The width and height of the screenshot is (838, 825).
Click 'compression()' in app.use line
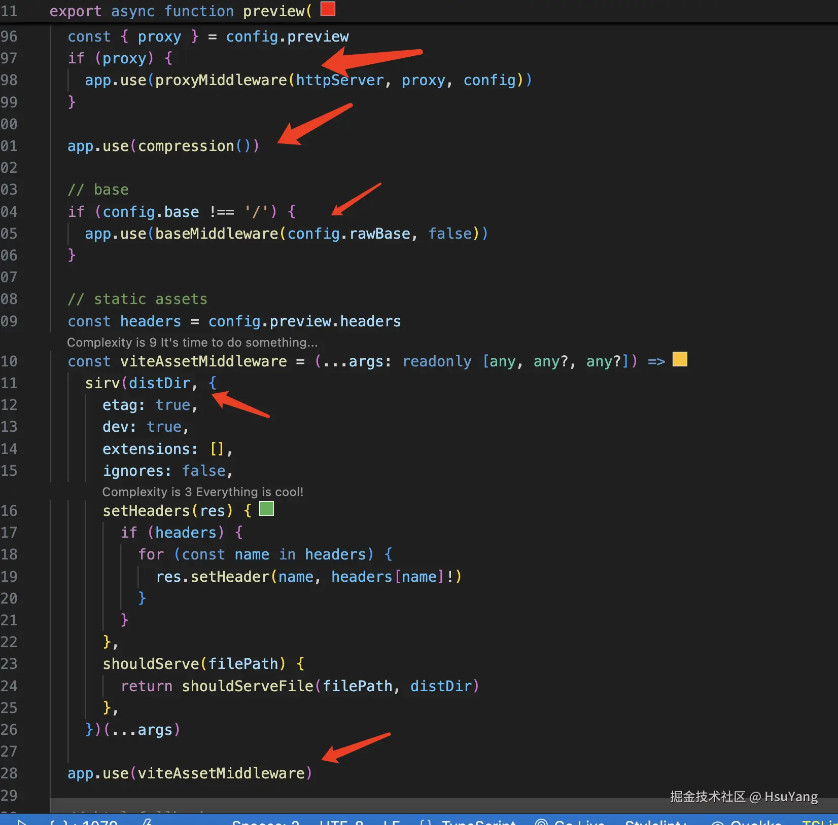pyautogui.click(x=194, y=146)
